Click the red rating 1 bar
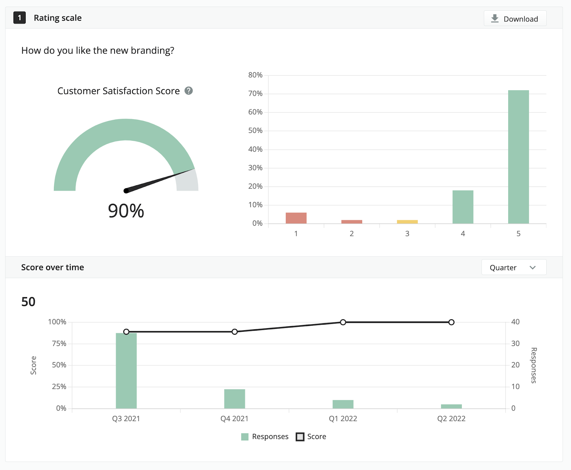 [296, 218]
